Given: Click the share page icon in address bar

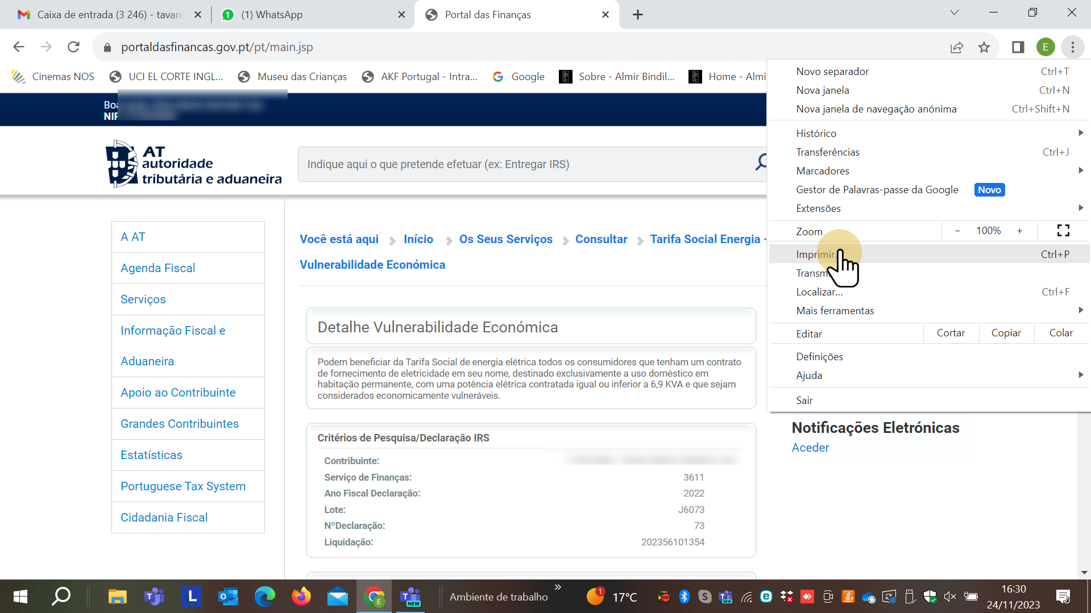Looking at the screenshot, I should [x=957, y=47].
